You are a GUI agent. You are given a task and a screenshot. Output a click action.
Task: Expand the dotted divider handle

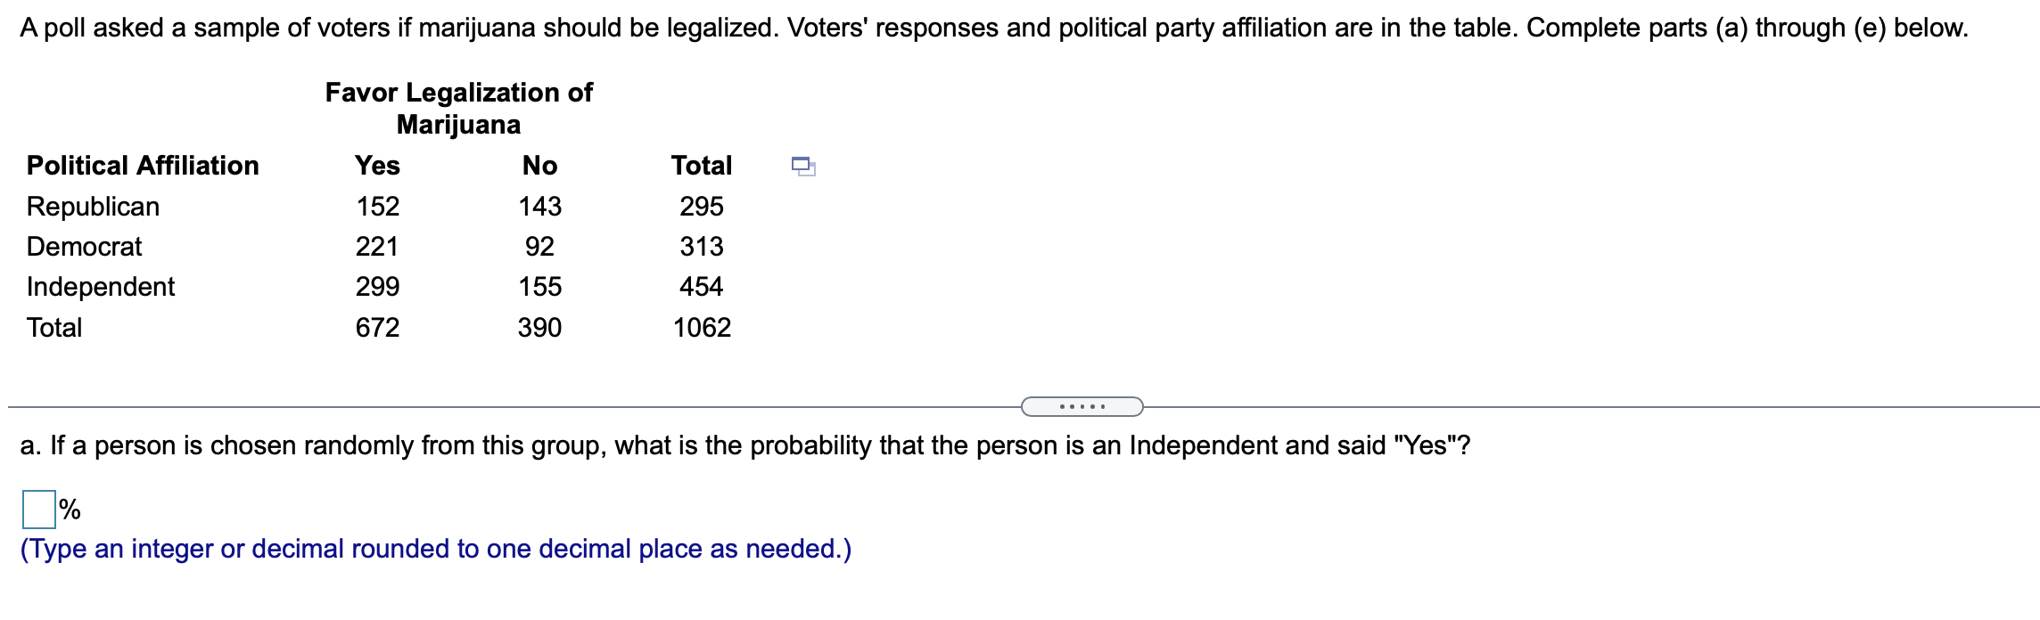pyautogui.click(x=1082, y=407)
